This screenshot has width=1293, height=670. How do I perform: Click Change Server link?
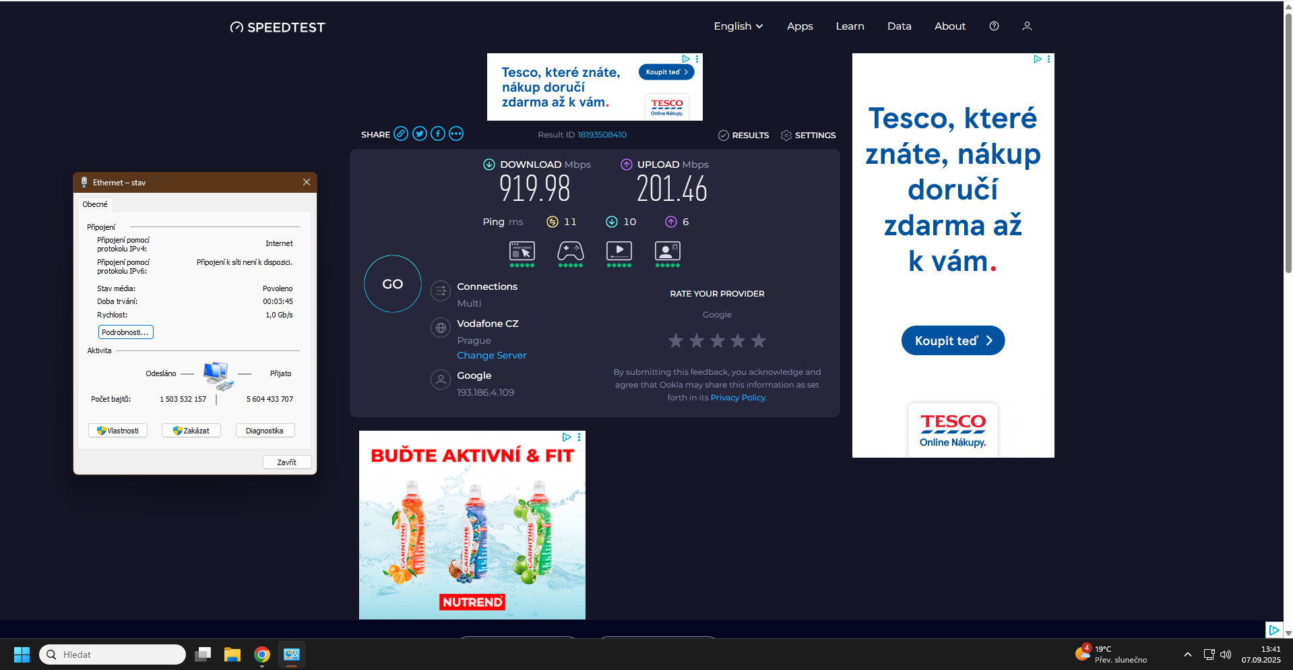(x=492, y=355)
